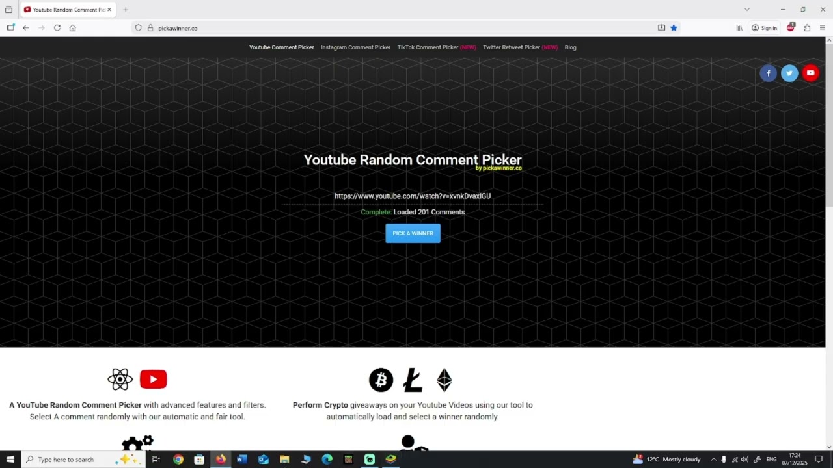Open Firefox View button
The width and height of the screenshot is (833, 468).
(8, 10)
